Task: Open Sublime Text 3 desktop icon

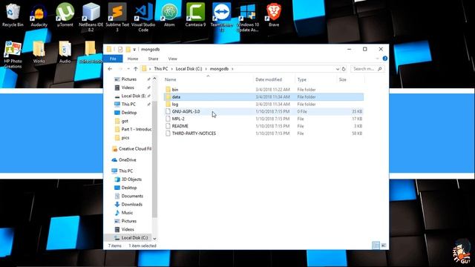Action: 117,16
